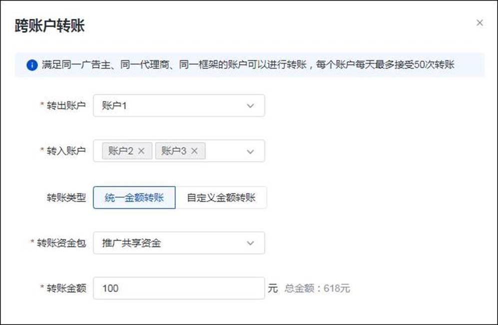Remove 账户3 tag from 转入账户

tap(194, 151)
